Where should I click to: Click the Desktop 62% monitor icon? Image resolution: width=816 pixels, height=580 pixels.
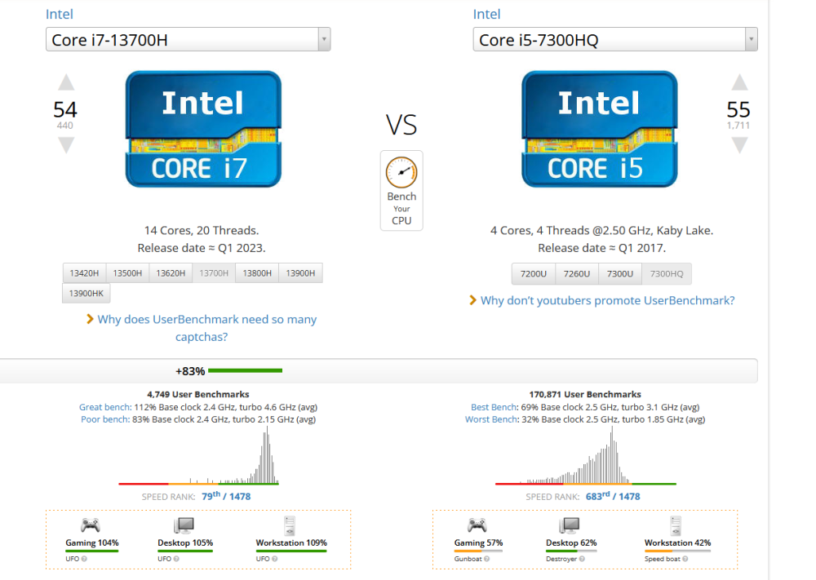coord(569,525)
